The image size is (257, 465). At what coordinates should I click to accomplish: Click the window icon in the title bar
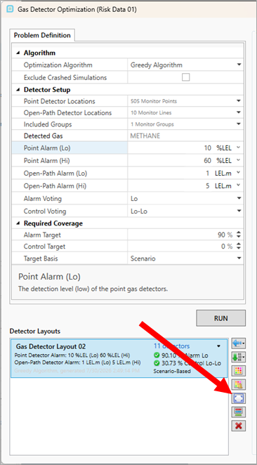click(10, 9)
